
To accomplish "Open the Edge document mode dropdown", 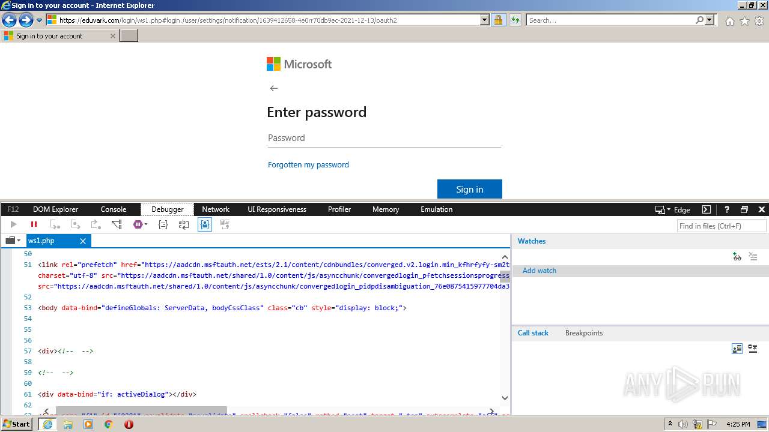I will [672, 209].
